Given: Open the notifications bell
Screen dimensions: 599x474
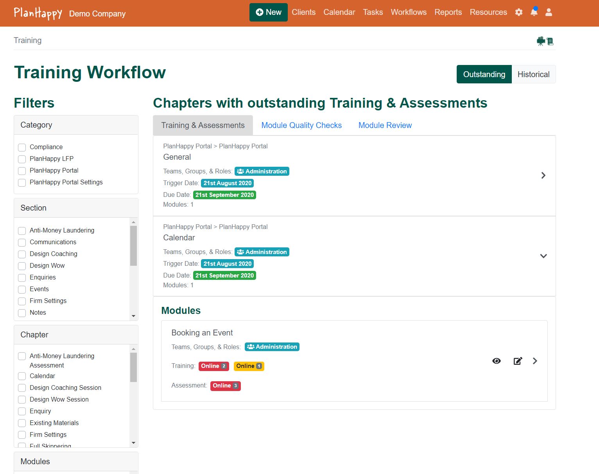Looking at the screenshot, I should tap(534, 12).
